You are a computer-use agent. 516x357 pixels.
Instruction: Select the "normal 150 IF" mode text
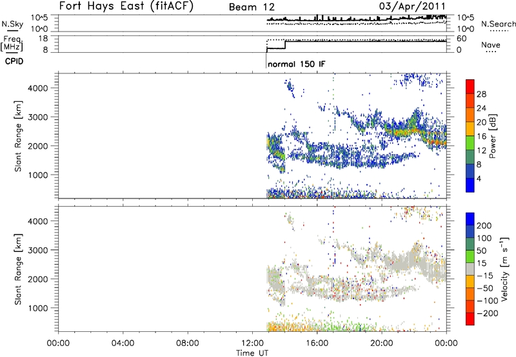tap(297, 64)
